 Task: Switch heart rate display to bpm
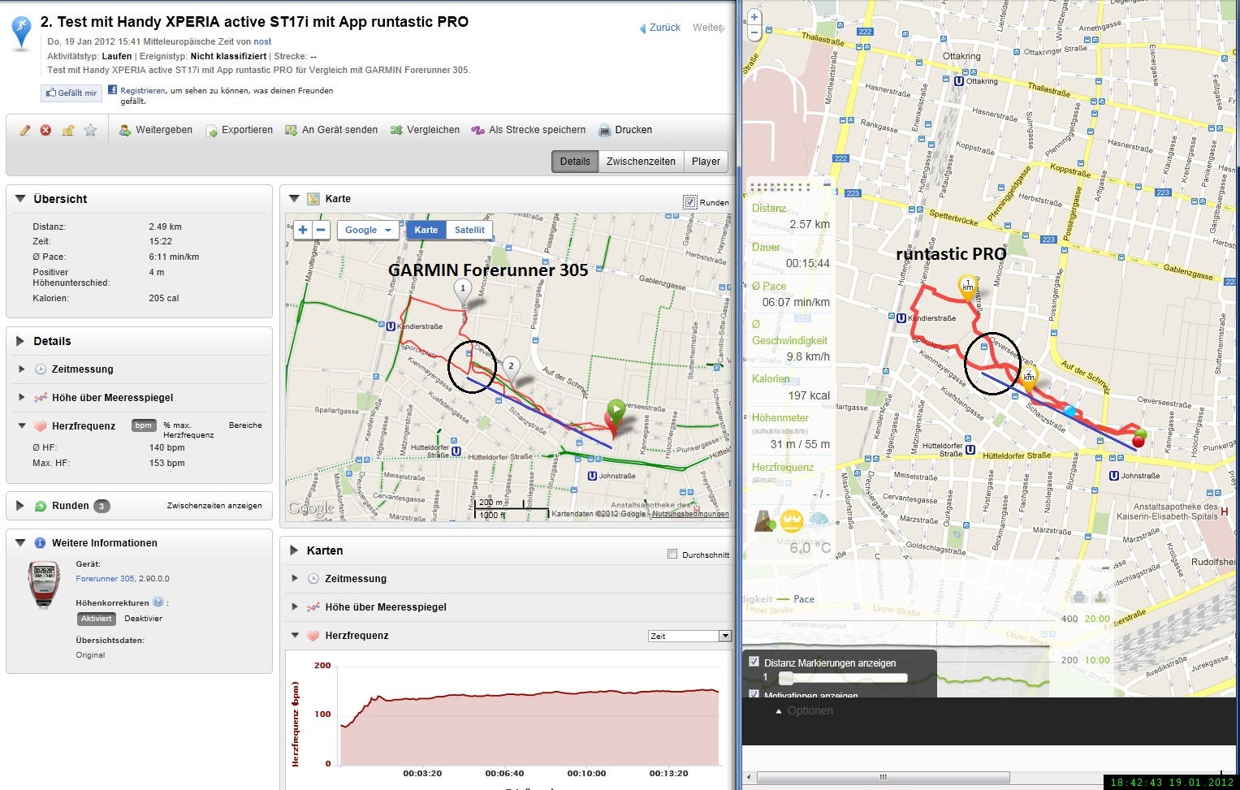tap(144, 425)
